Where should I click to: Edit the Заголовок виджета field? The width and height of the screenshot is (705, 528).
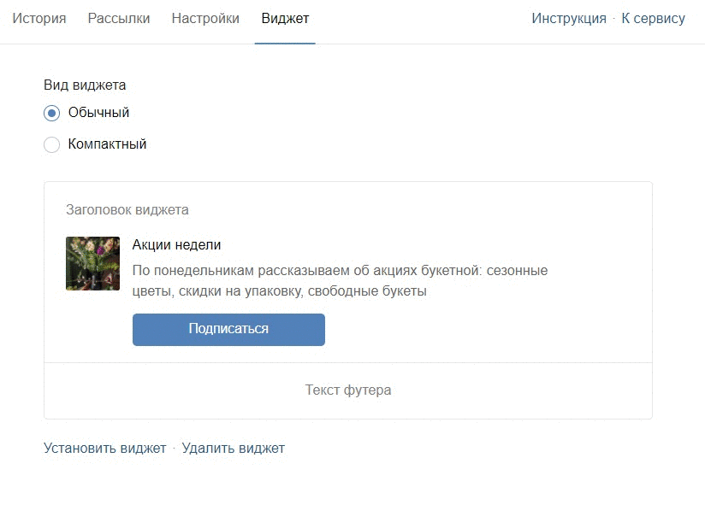(127, 209)
